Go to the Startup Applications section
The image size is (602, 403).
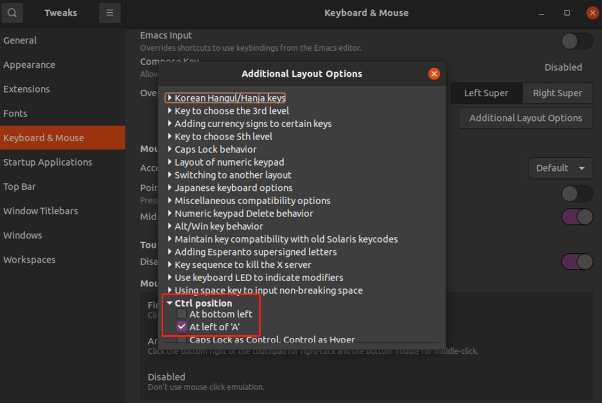tap(48, 162)
